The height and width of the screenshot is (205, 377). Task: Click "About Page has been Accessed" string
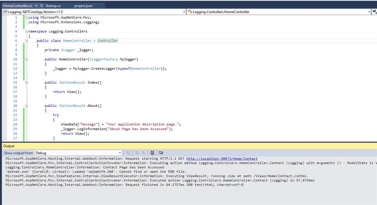pyautogui.click(x=138, y=129)
